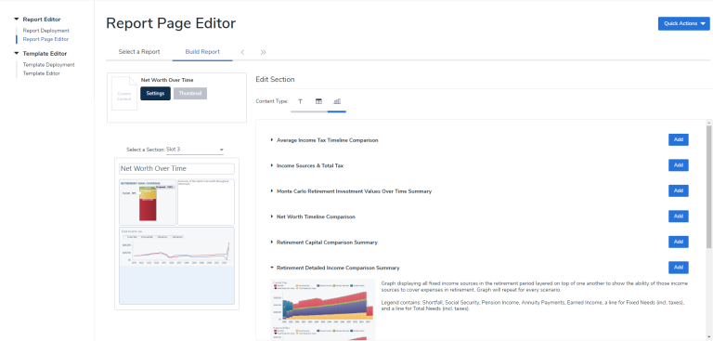Add Net Worth Timeline Comparison

(679, 216)
